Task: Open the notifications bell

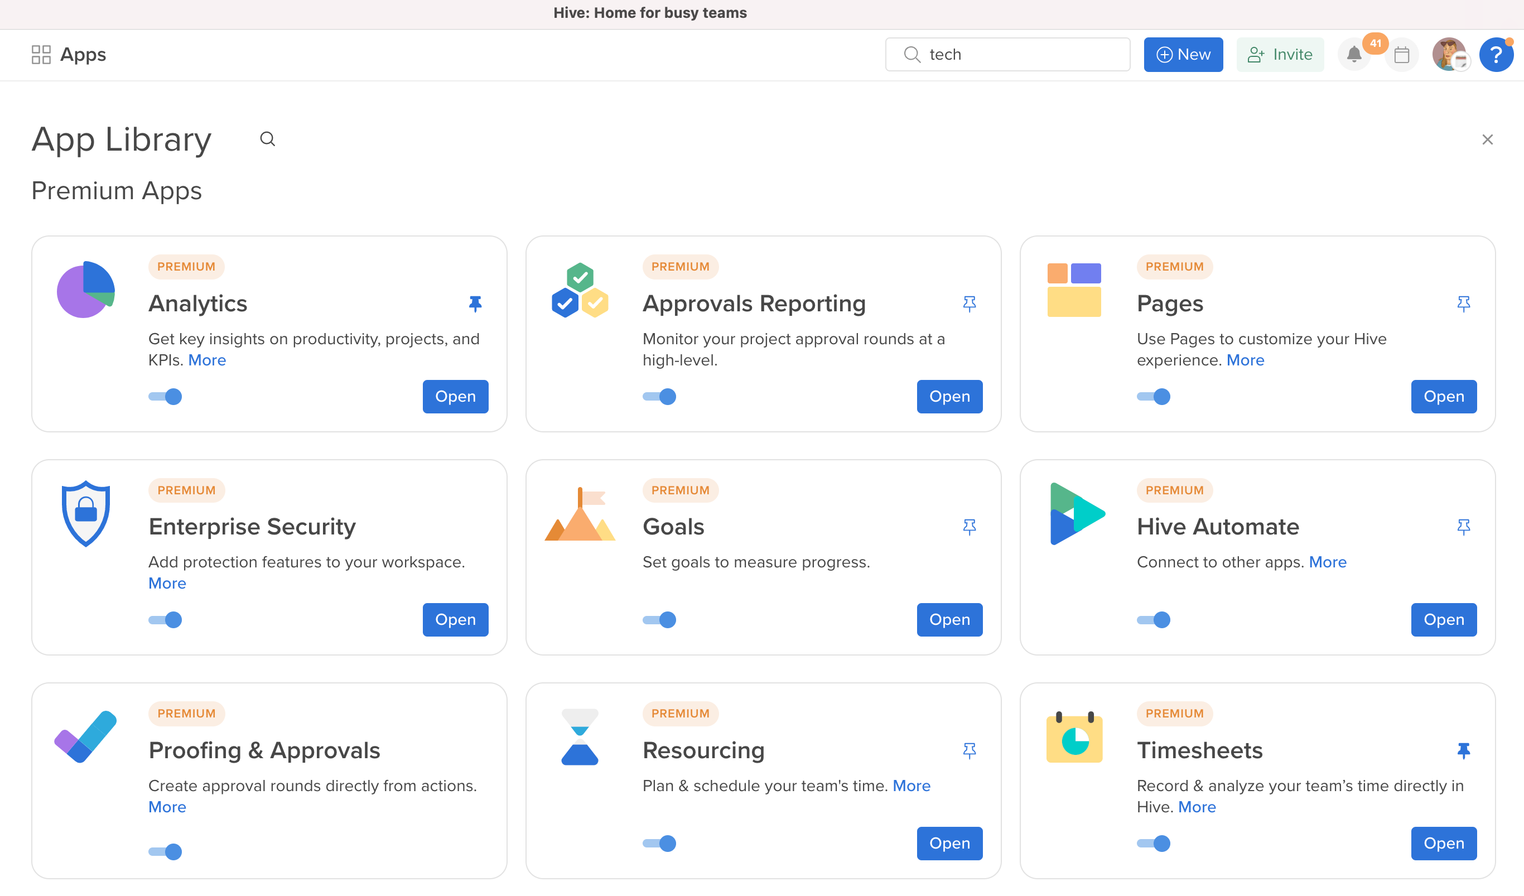Action: coord(1354,55)
